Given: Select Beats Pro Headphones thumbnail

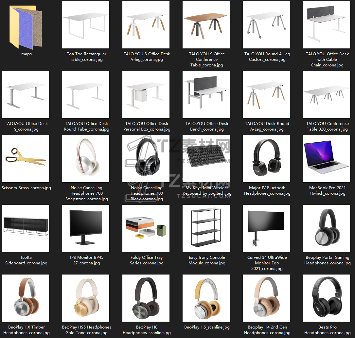Looking at the screenshot, I should (x=327, y=298).
